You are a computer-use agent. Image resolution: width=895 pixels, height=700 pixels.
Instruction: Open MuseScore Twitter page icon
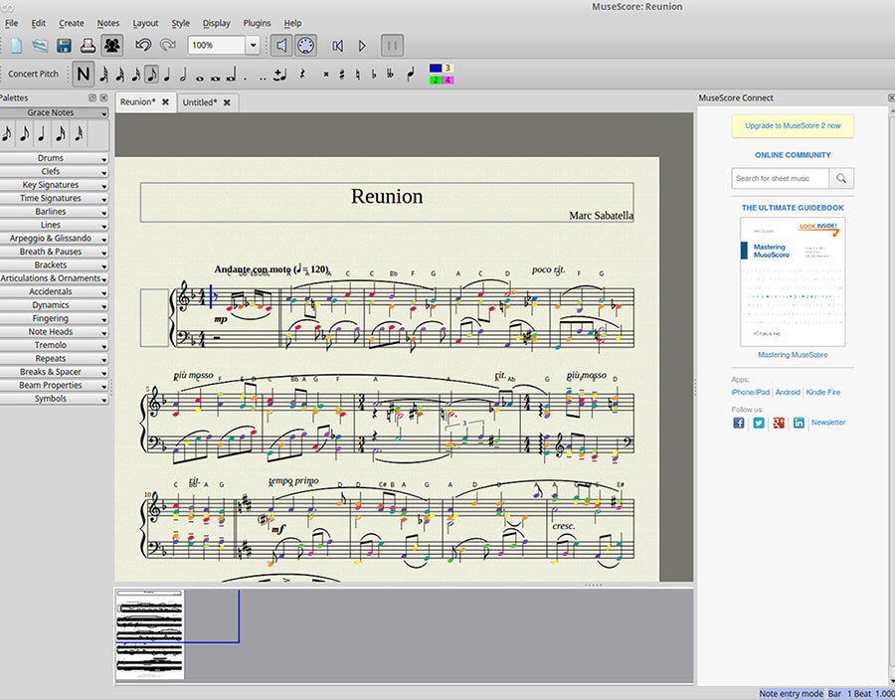tap(759, 423)
